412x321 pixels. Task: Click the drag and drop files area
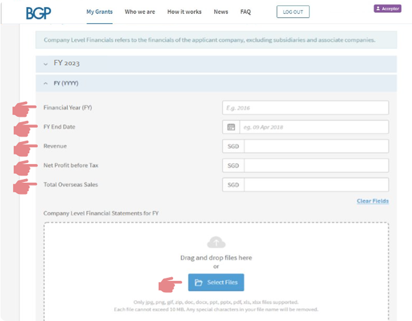point(216,258)
